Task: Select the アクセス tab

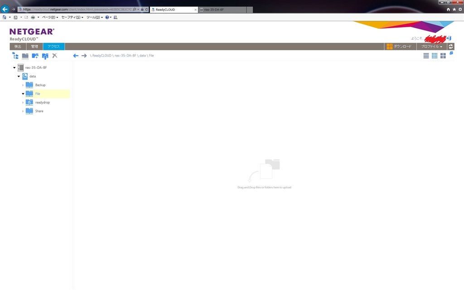Action: (x=54, y=47)
